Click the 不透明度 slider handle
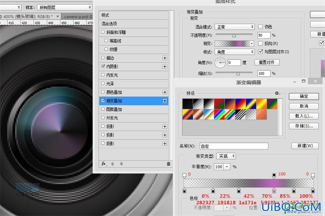This screenshot has height=216, width=325. click(234, 36)
